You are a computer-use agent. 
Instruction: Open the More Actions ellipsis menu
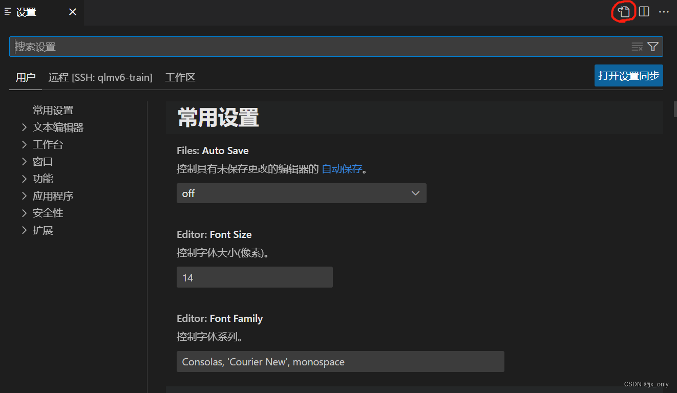[x=664, y=12]
